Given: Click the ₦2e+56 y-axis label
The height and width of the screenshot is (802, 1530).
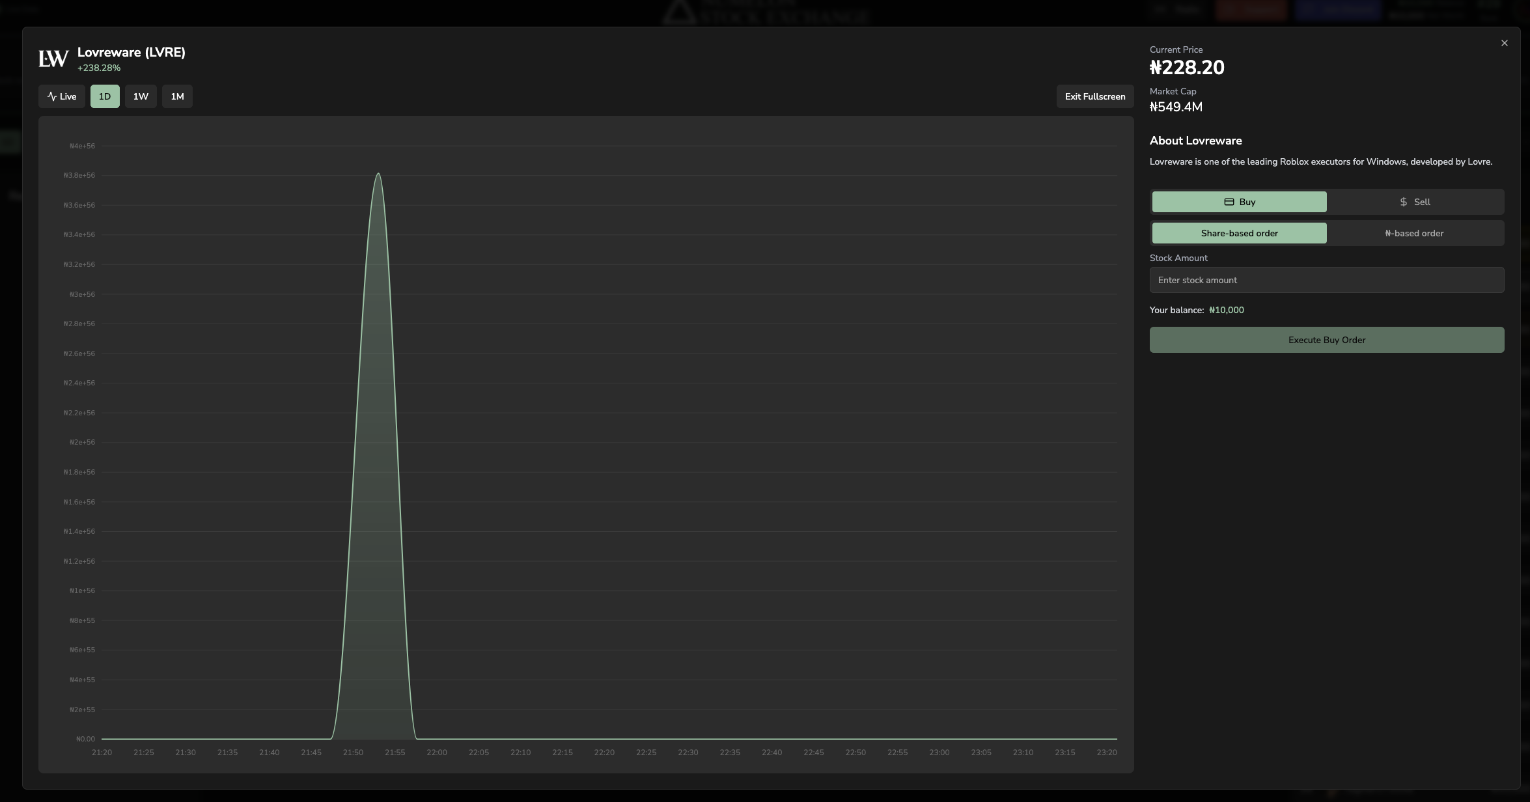Looking at the screenshot, I should pos(83,443).
